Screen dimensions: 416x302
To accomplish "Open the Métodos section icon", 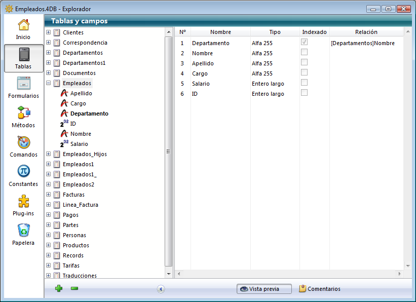I will [x=23, y=113].
